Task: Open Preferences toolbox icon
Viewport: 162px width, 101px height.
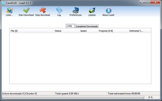Action: (76, 10)
